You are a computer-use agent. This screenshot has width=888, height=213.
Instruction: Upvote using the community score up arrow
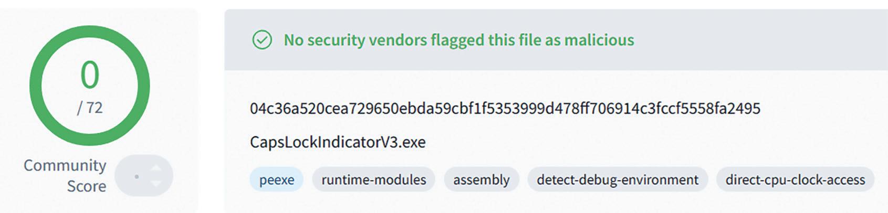(x=156, y=168)
